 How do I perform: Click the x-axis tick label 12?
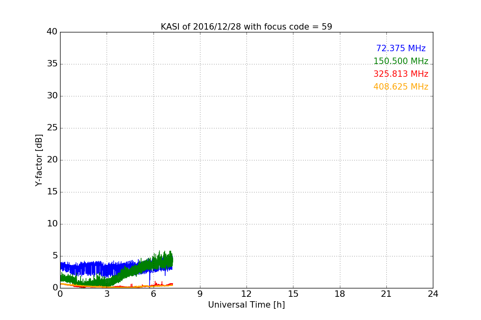click(x=247, y=294)
